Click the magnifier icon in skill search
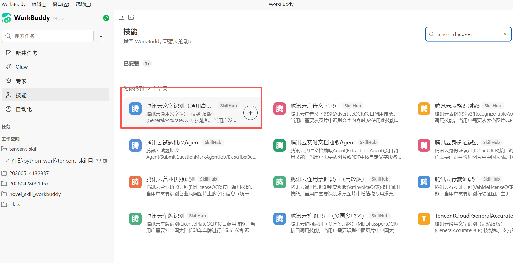This screenshot has width=513, height=263. click(432, 34)
